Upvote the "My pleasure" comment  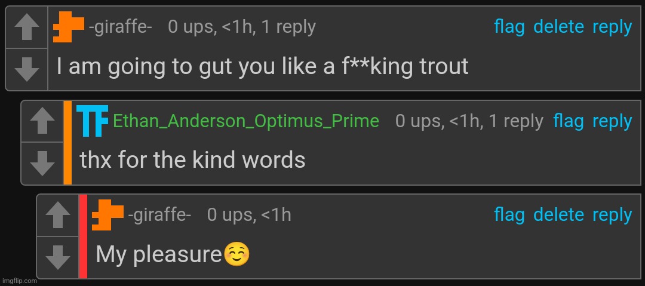tap(57, 216)
